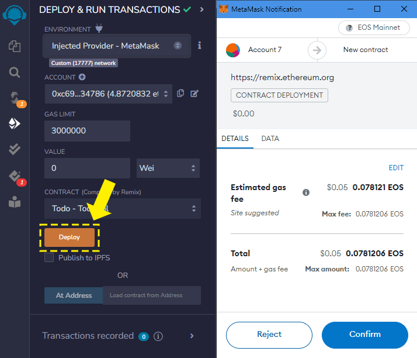Click EDIT gas fee link
The image size is (417, 358).
(x=396, y=167)
